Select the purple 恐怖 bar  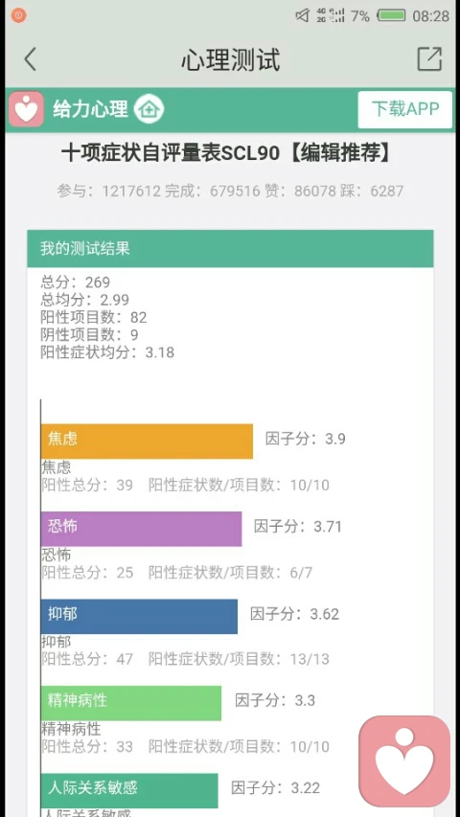pos(141,529)
